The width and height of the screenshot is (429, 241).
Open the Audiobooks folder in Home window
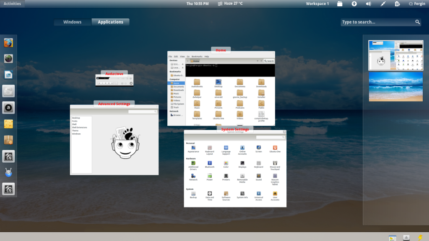(197, 83)
